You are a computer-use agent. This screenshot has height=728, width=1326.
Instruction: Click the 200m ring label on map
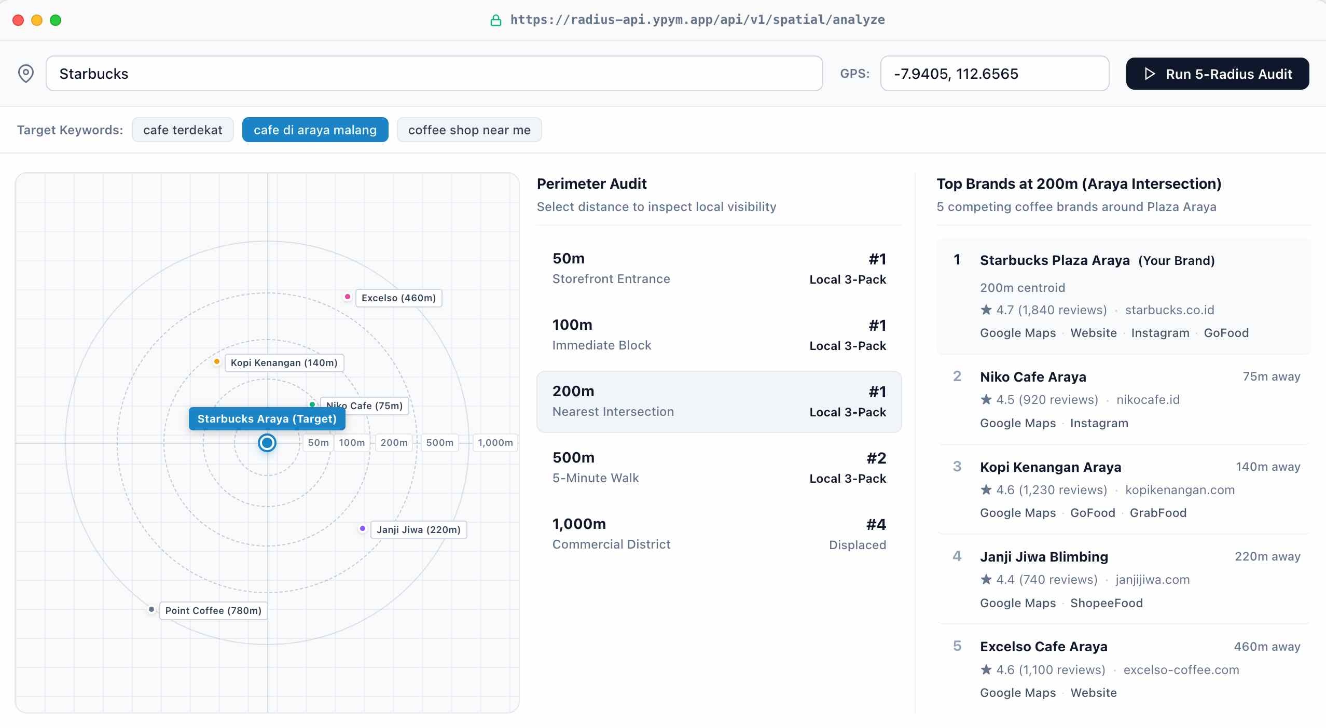pos(394,443)
